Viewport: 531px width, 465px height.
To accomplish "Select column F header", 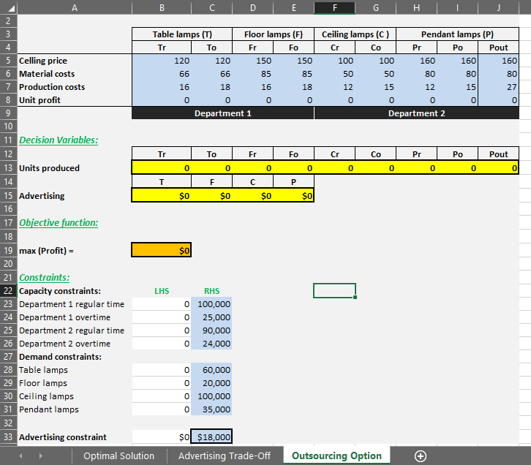I will click(334, 7).
